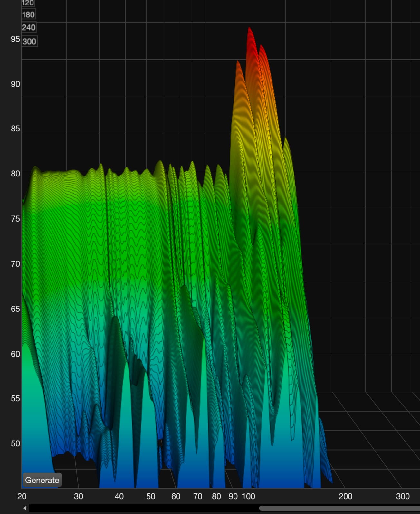Image resolution: width=420 pixels, height=514 pixels.
Task: Click the 20 Hz frequency axis label
Action: tap(22, 496)
